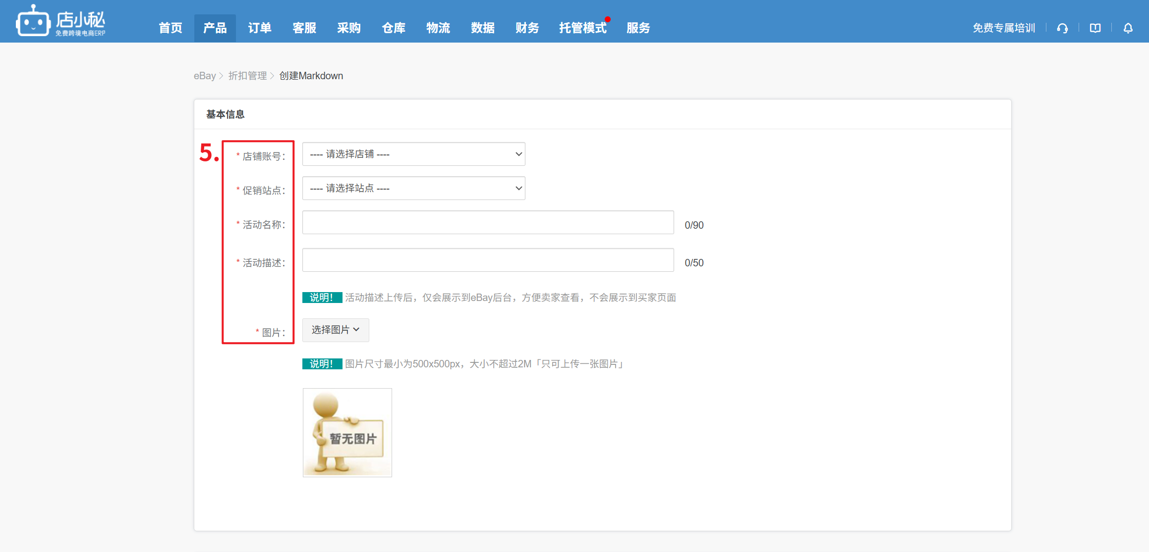Open the 物流 menu
This screenshot has height=552, width=1149.
click(x=438, y=28)
